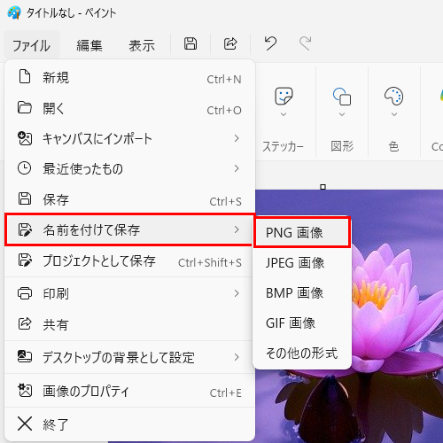Expand the 名前を付けて保存 submenu arrow
The height and width of the screenshot is (443, 443).
pyautogui.click(x=237, y=229)
